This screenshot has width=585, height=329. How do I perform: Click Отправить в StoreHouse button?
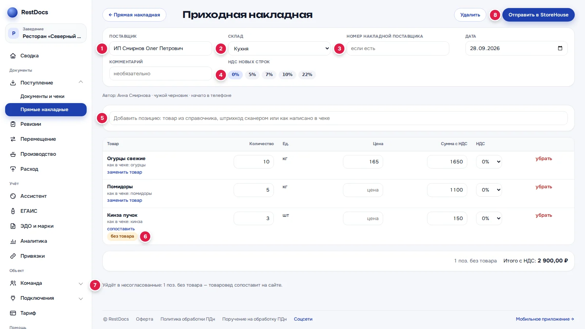click(538, 15)
